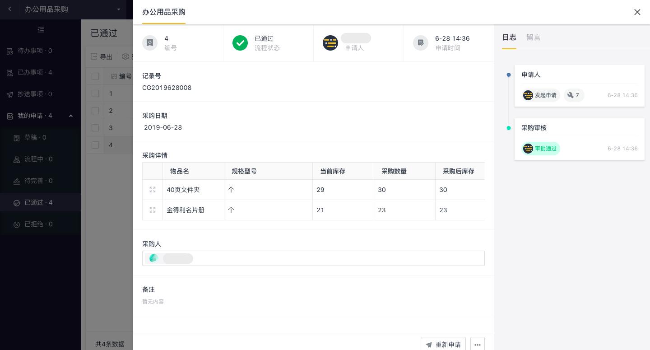Open the 已拒绝 rejected list
The image size is (650, 350).
point(38,224)
